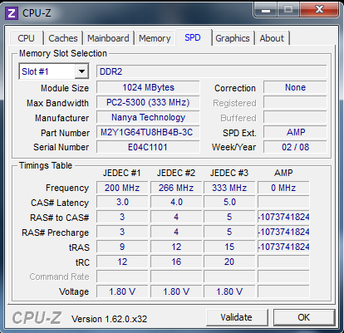Click the tRAS value 9
Image resolution: width=344 pixels, height=333 pixels.
click(x=122, y=247)
